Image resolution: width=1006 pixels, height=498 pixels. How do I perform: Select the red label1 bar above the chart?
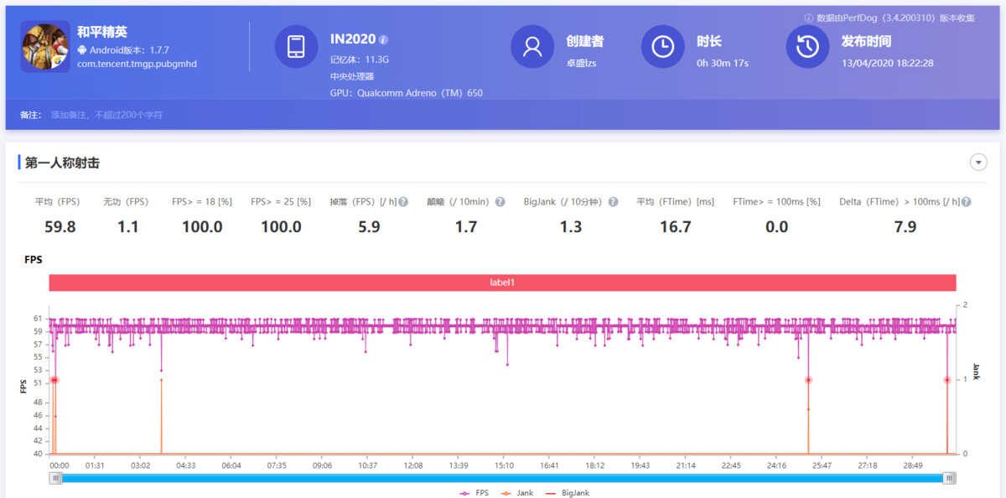click(502, 283)
